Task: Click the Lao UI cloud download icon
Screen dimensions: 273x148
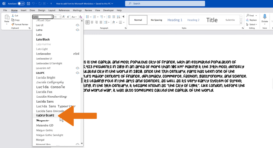Action: 77,25
